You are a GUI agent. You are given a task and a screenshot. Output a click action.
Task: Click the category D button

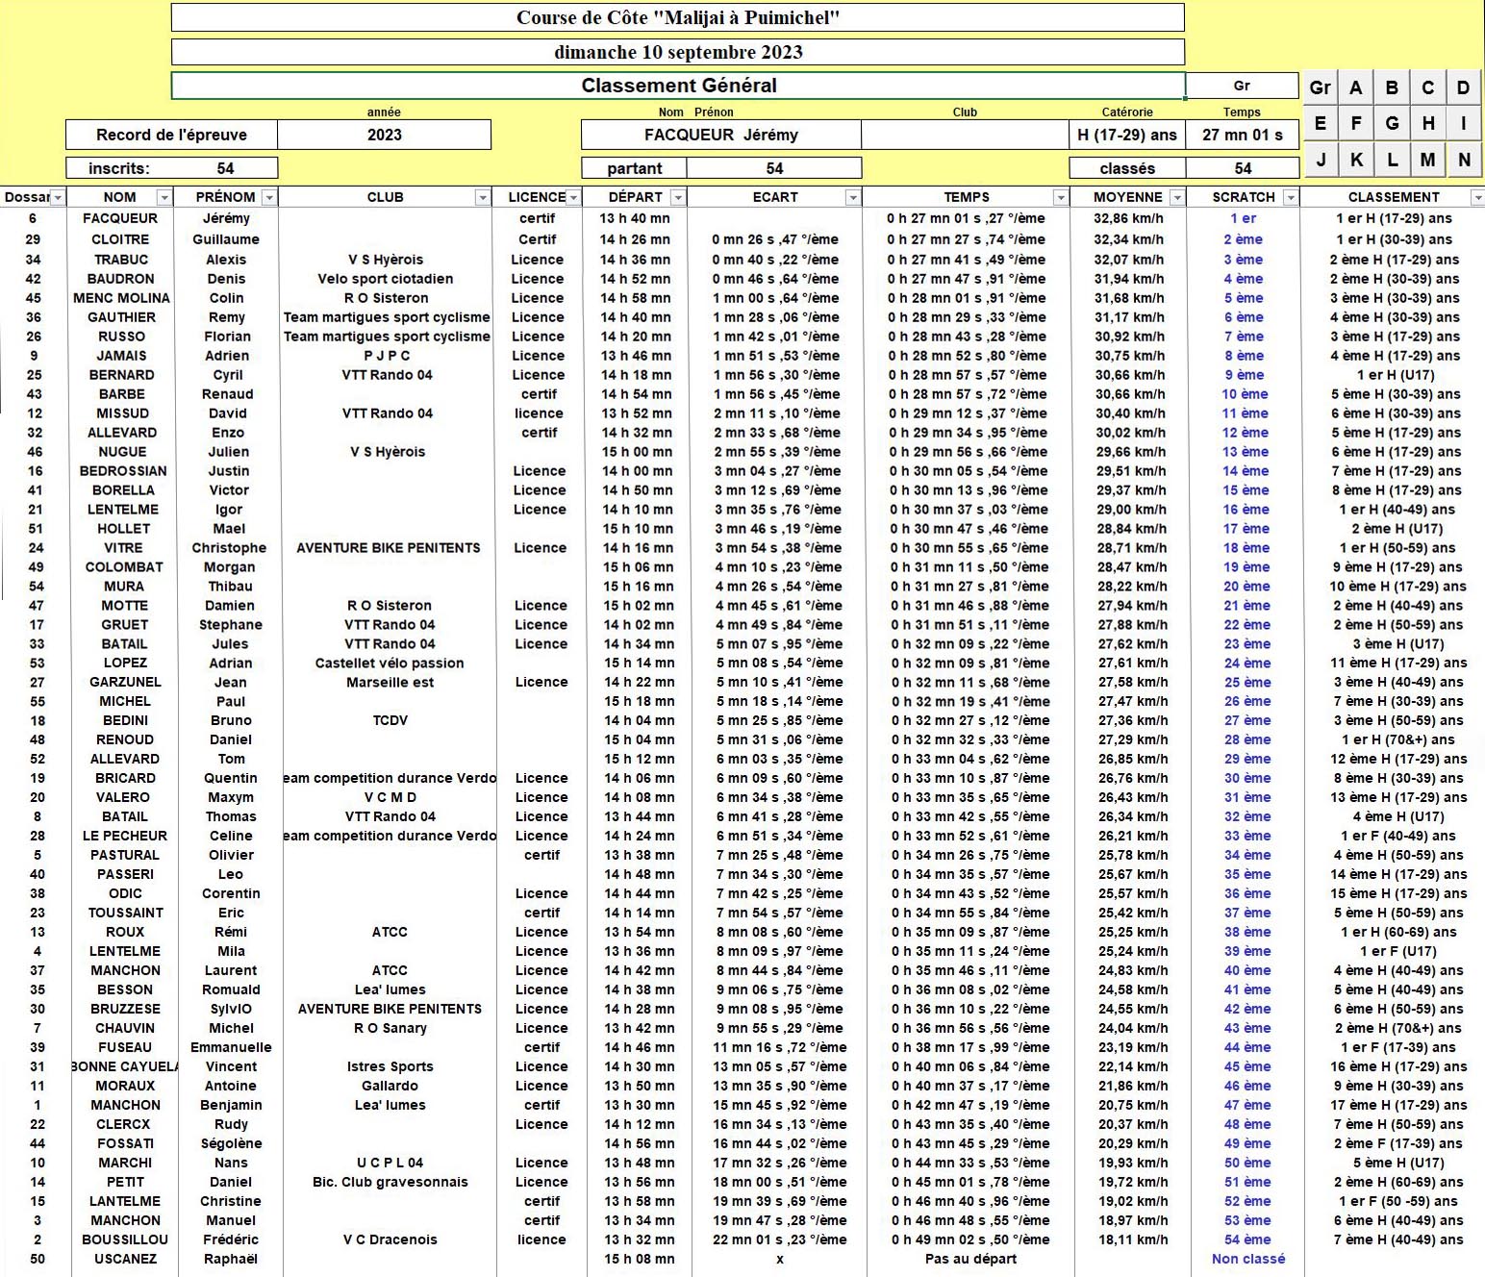(x=1463, y=88)
